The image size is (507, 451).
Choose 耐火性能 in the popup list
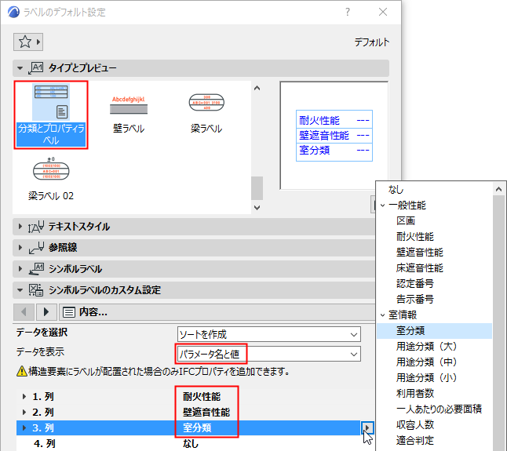(415, 237)
